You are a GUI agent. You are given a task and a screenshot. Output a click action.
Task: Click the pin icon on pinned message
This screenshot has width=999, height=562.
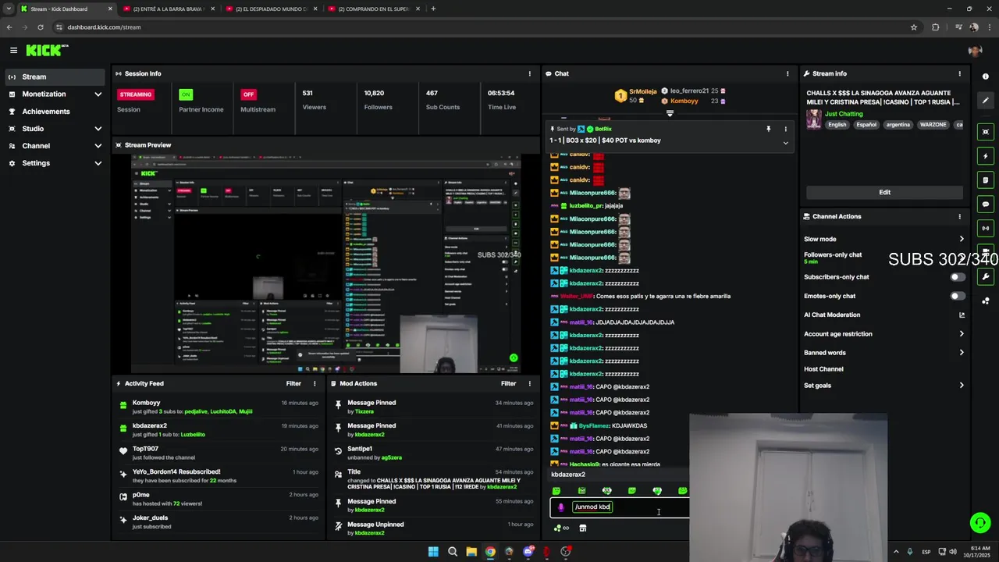pos(768,129)
